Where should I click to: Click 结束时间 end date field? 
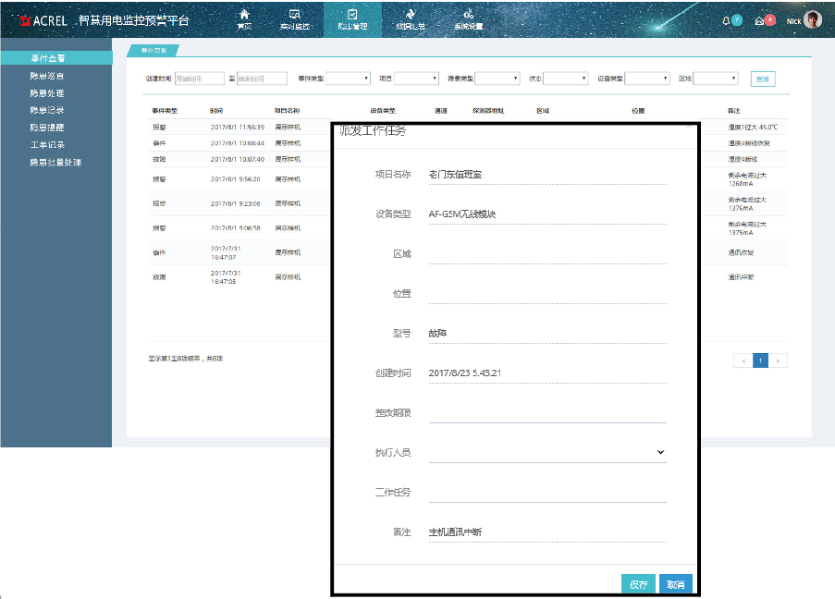point(262,79)
